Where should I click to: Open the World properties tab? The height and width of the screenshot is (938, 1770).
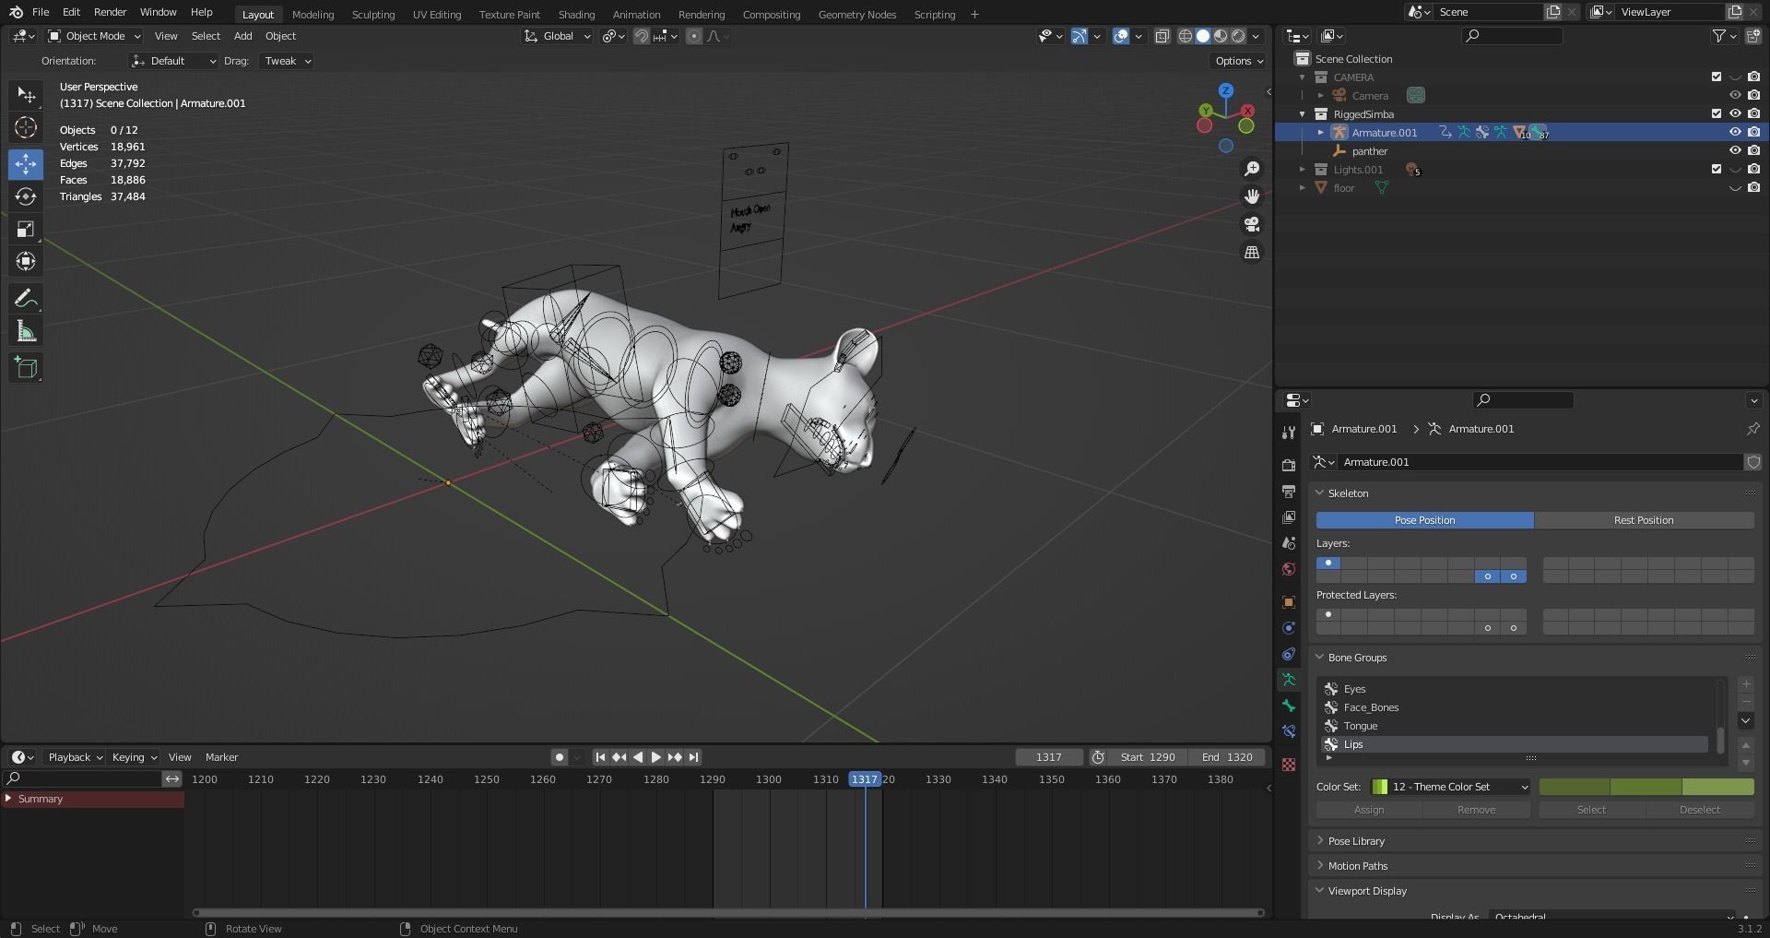pos(1289,569)
